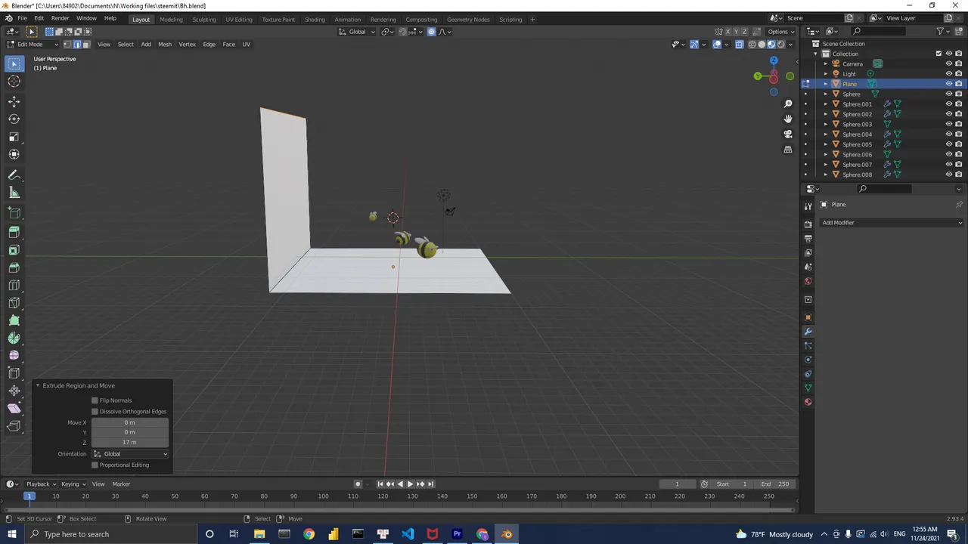Switch viewport shading to Rendered mode

pyautogui.click(x=781, y=44)
